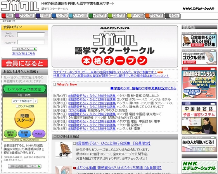Expand the スタート方法は？ dropdown
This screenshot has height=174, width=218.
point(24,101)
